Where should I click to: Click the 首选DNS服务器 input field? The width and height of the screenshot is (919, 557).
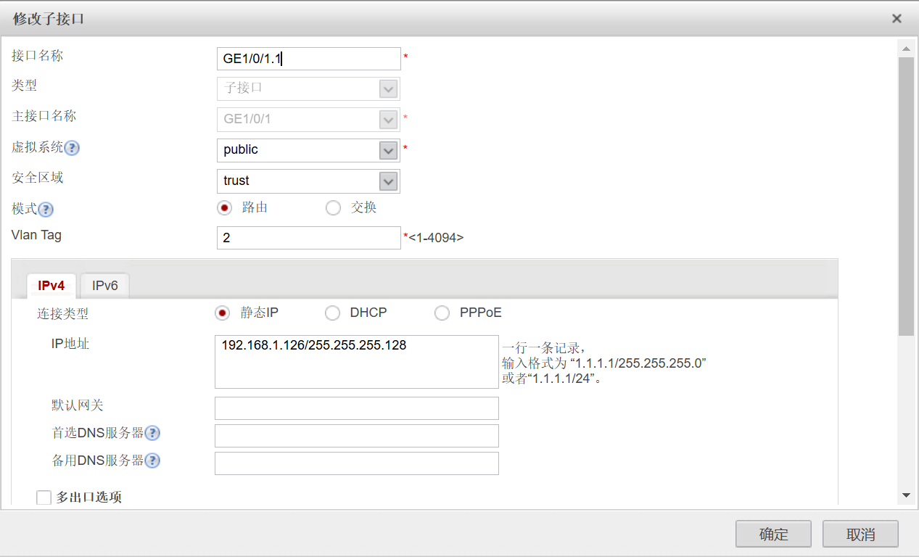click(357, 436)
